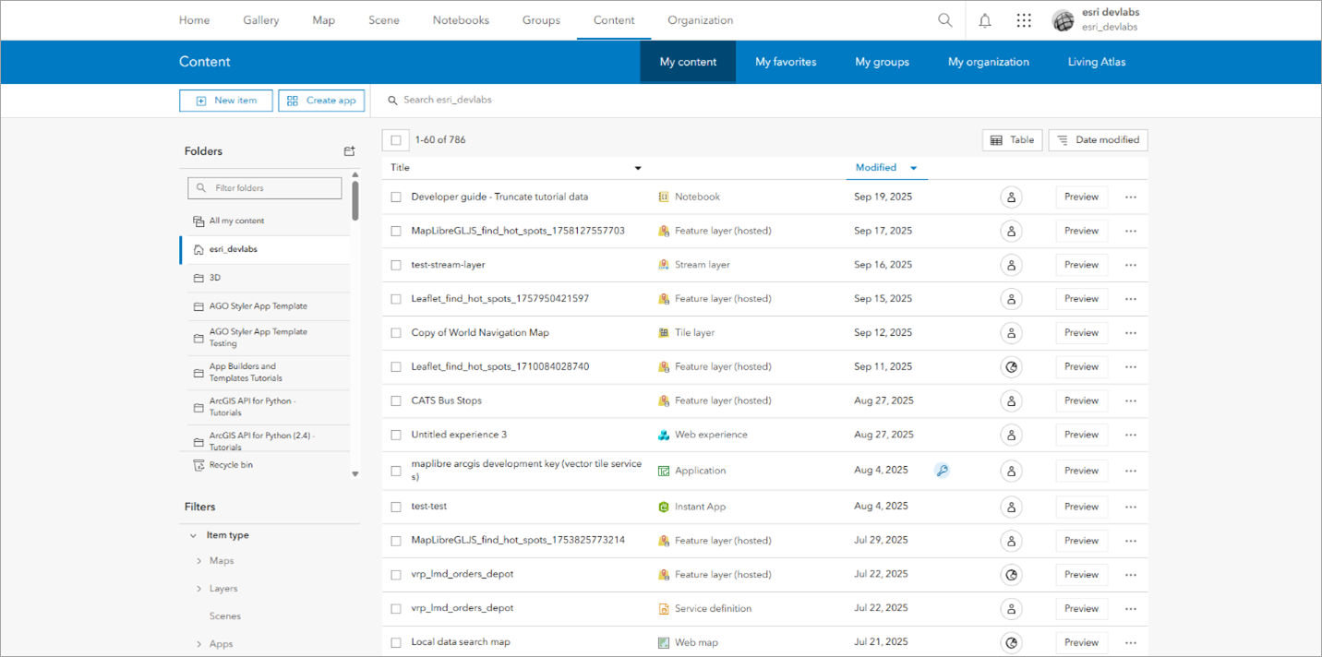Switch to Table view
1322x657 pixels.
point(1012,139)
